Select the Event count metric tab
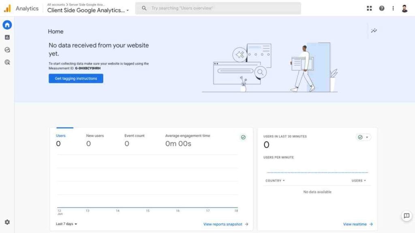 (134, 140)
